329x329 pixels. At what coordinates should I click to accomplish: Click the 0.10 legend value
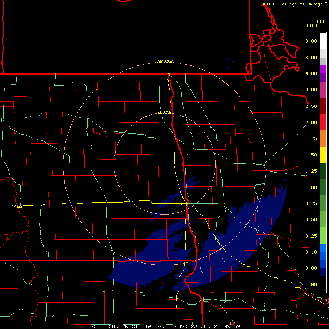[x=311, y=252]
